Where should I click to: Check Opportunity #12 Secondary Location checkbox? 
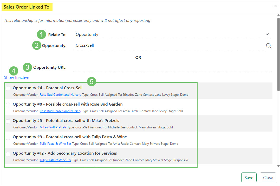tap(8, 154)
